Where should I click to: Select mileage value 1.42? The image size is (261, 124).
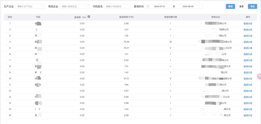coord(126,72)
